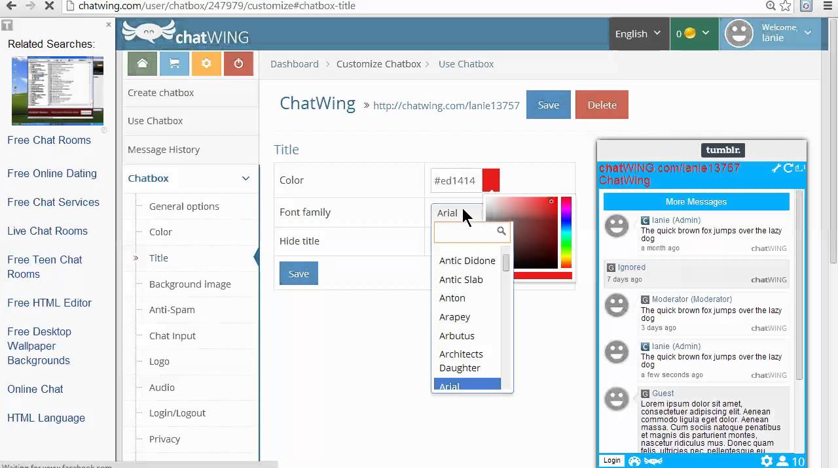Choose Antic Slab from font list

pos(461,279)
